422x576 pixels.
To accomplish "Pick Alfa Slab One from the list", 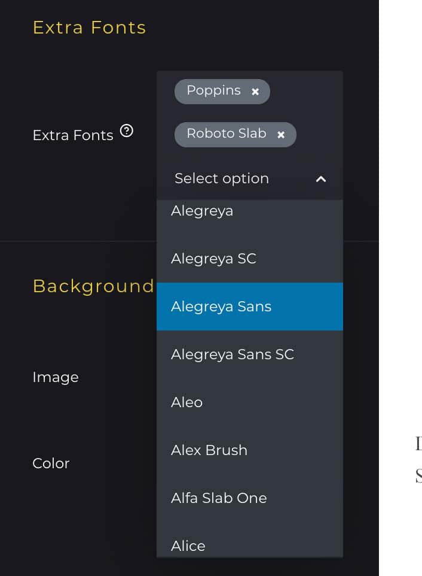I will (x=219, y=498).
